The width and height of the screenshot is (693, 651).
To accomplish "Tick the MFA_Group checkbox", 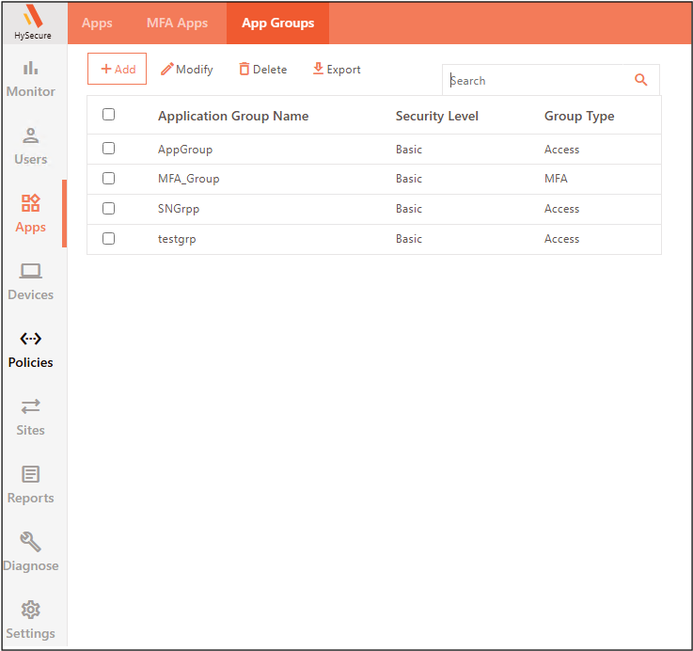I will click(108, 178).
